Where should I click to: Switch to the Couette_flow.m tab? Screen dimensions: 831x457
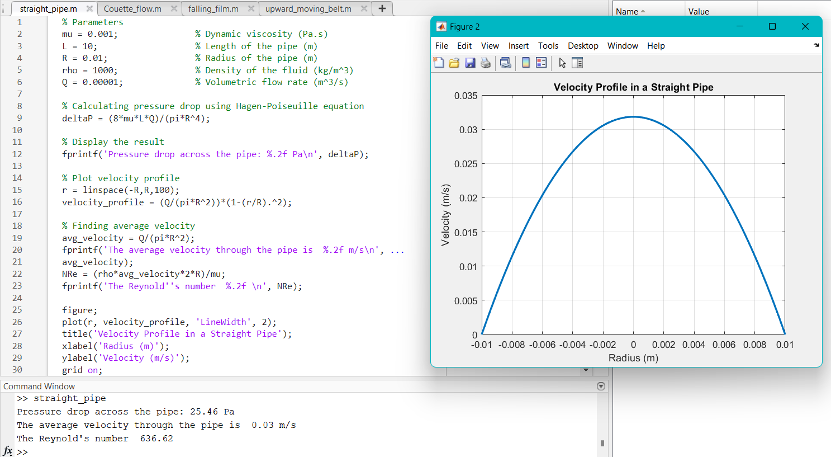pyautogui.click(x=132, y=9)
